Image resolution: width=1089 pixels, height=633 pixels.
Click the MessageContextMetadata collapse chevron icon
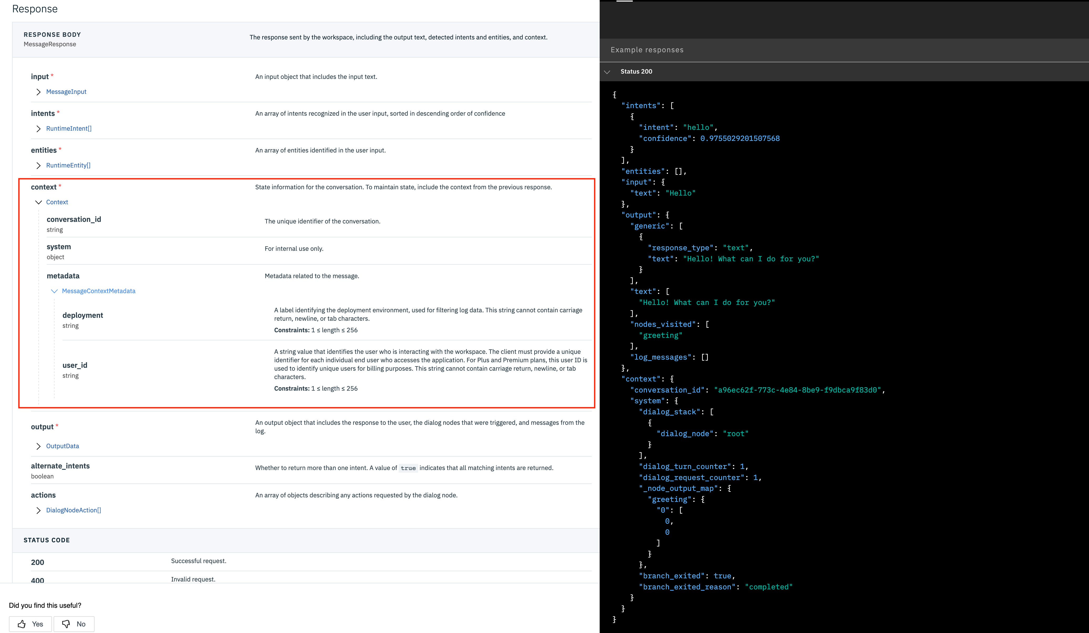[54, 291]
